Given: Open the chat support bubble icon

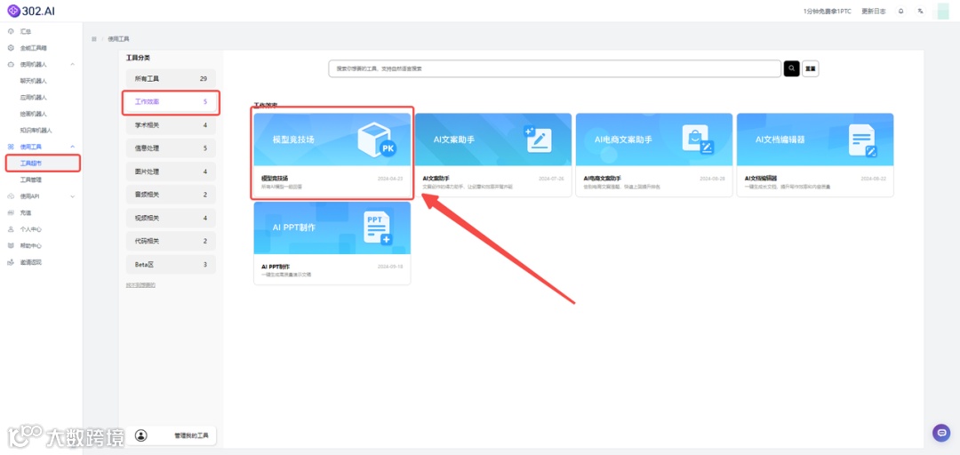Looking at the screenshot, I should [x=941, y=433].
